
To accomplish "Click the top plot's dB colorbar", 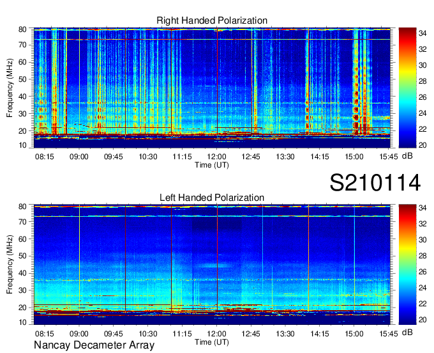I will (407, 88).
